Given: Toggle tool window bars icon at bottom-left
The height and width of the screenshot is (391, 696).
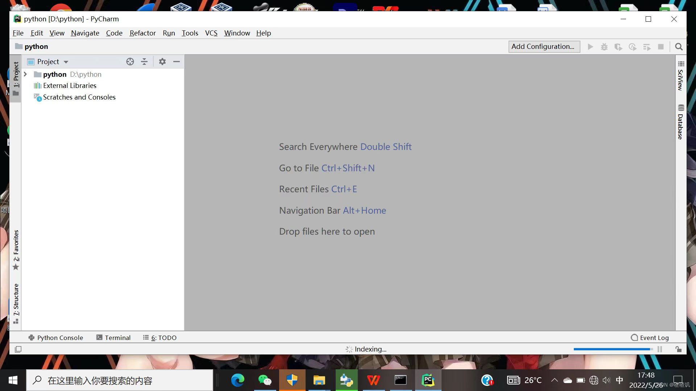Looking at the screenshot, I should [x=18, y=349].
